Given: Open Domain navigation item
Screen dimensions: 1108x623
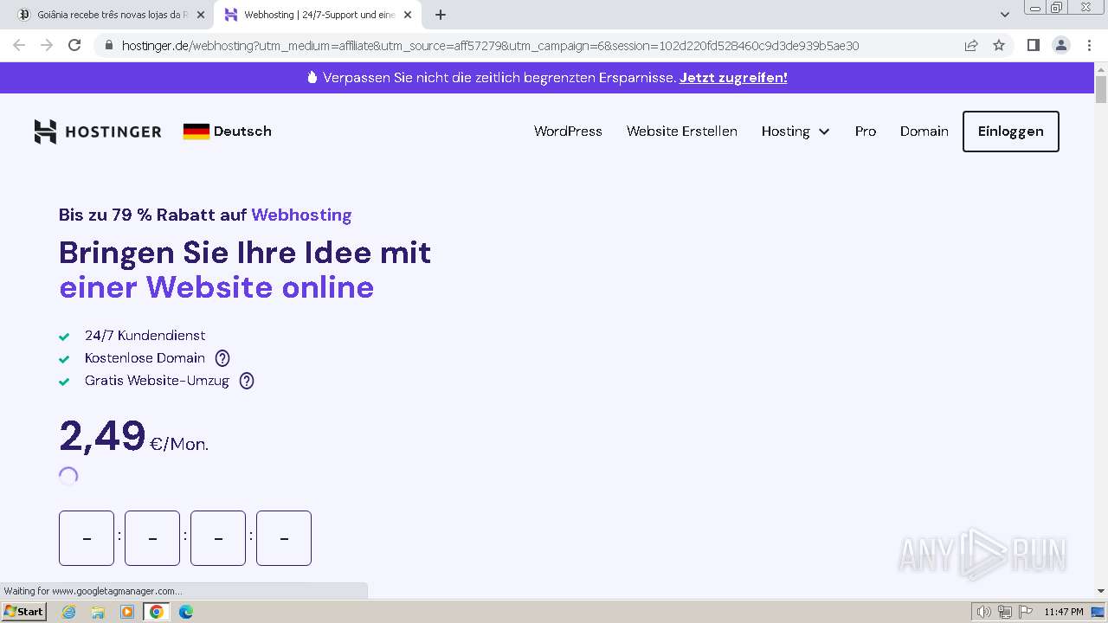Looking at the screenshot, I should click(x=924, y=132).
